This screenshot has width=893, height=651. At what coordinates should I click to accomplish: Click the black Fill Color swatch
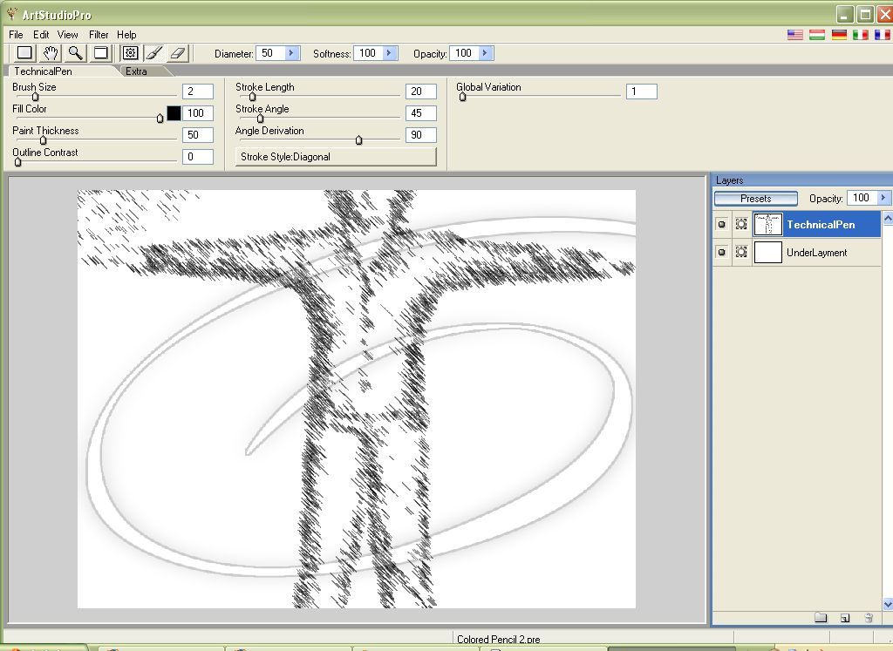[x=174, y=113]
